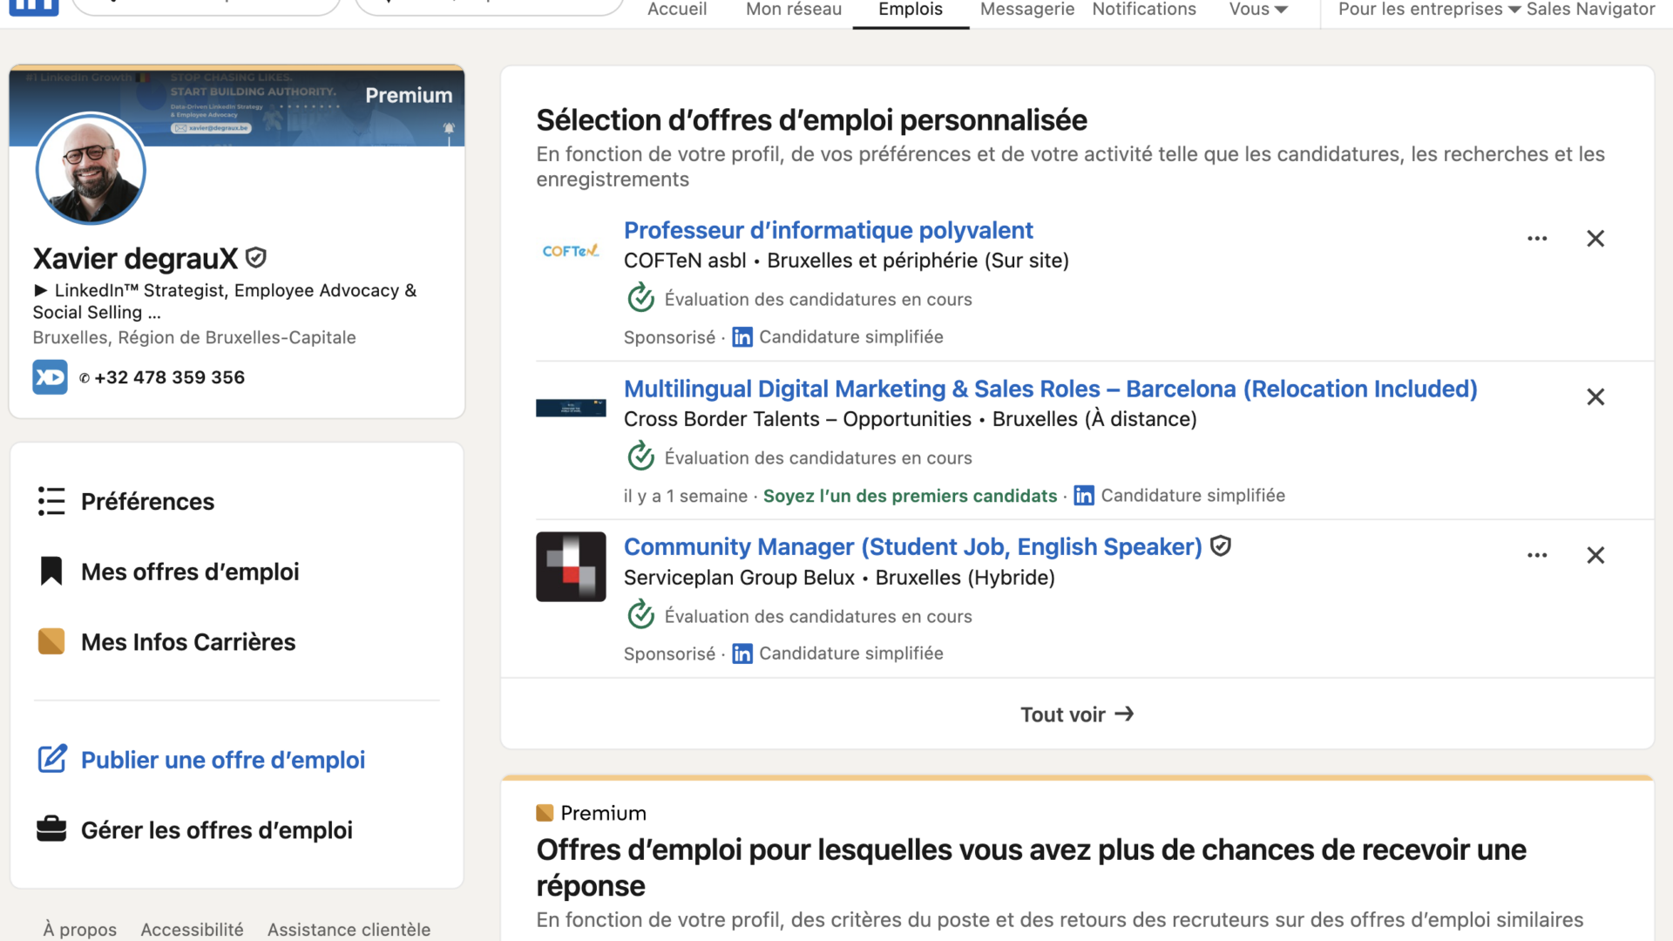
Task: Click Xavier degrauX profile photo
Action: point(91,169)
